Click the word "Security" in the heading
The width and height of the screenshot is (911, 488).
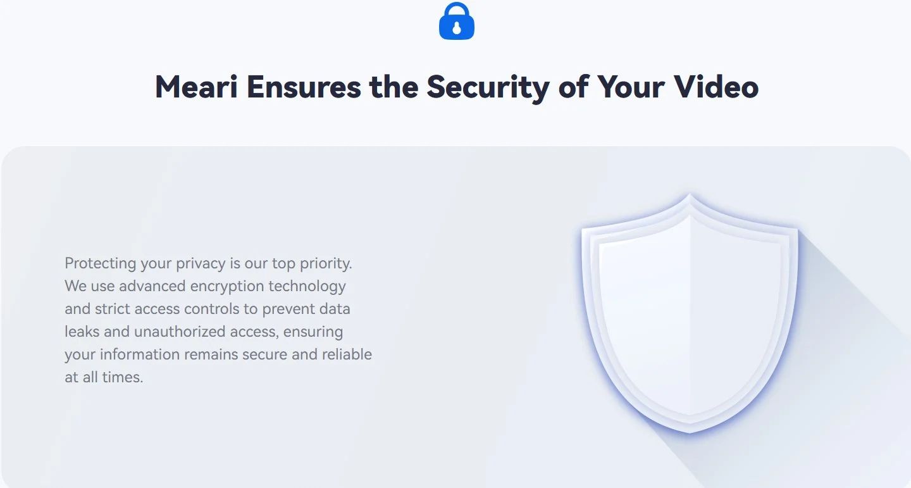(488, 87)
